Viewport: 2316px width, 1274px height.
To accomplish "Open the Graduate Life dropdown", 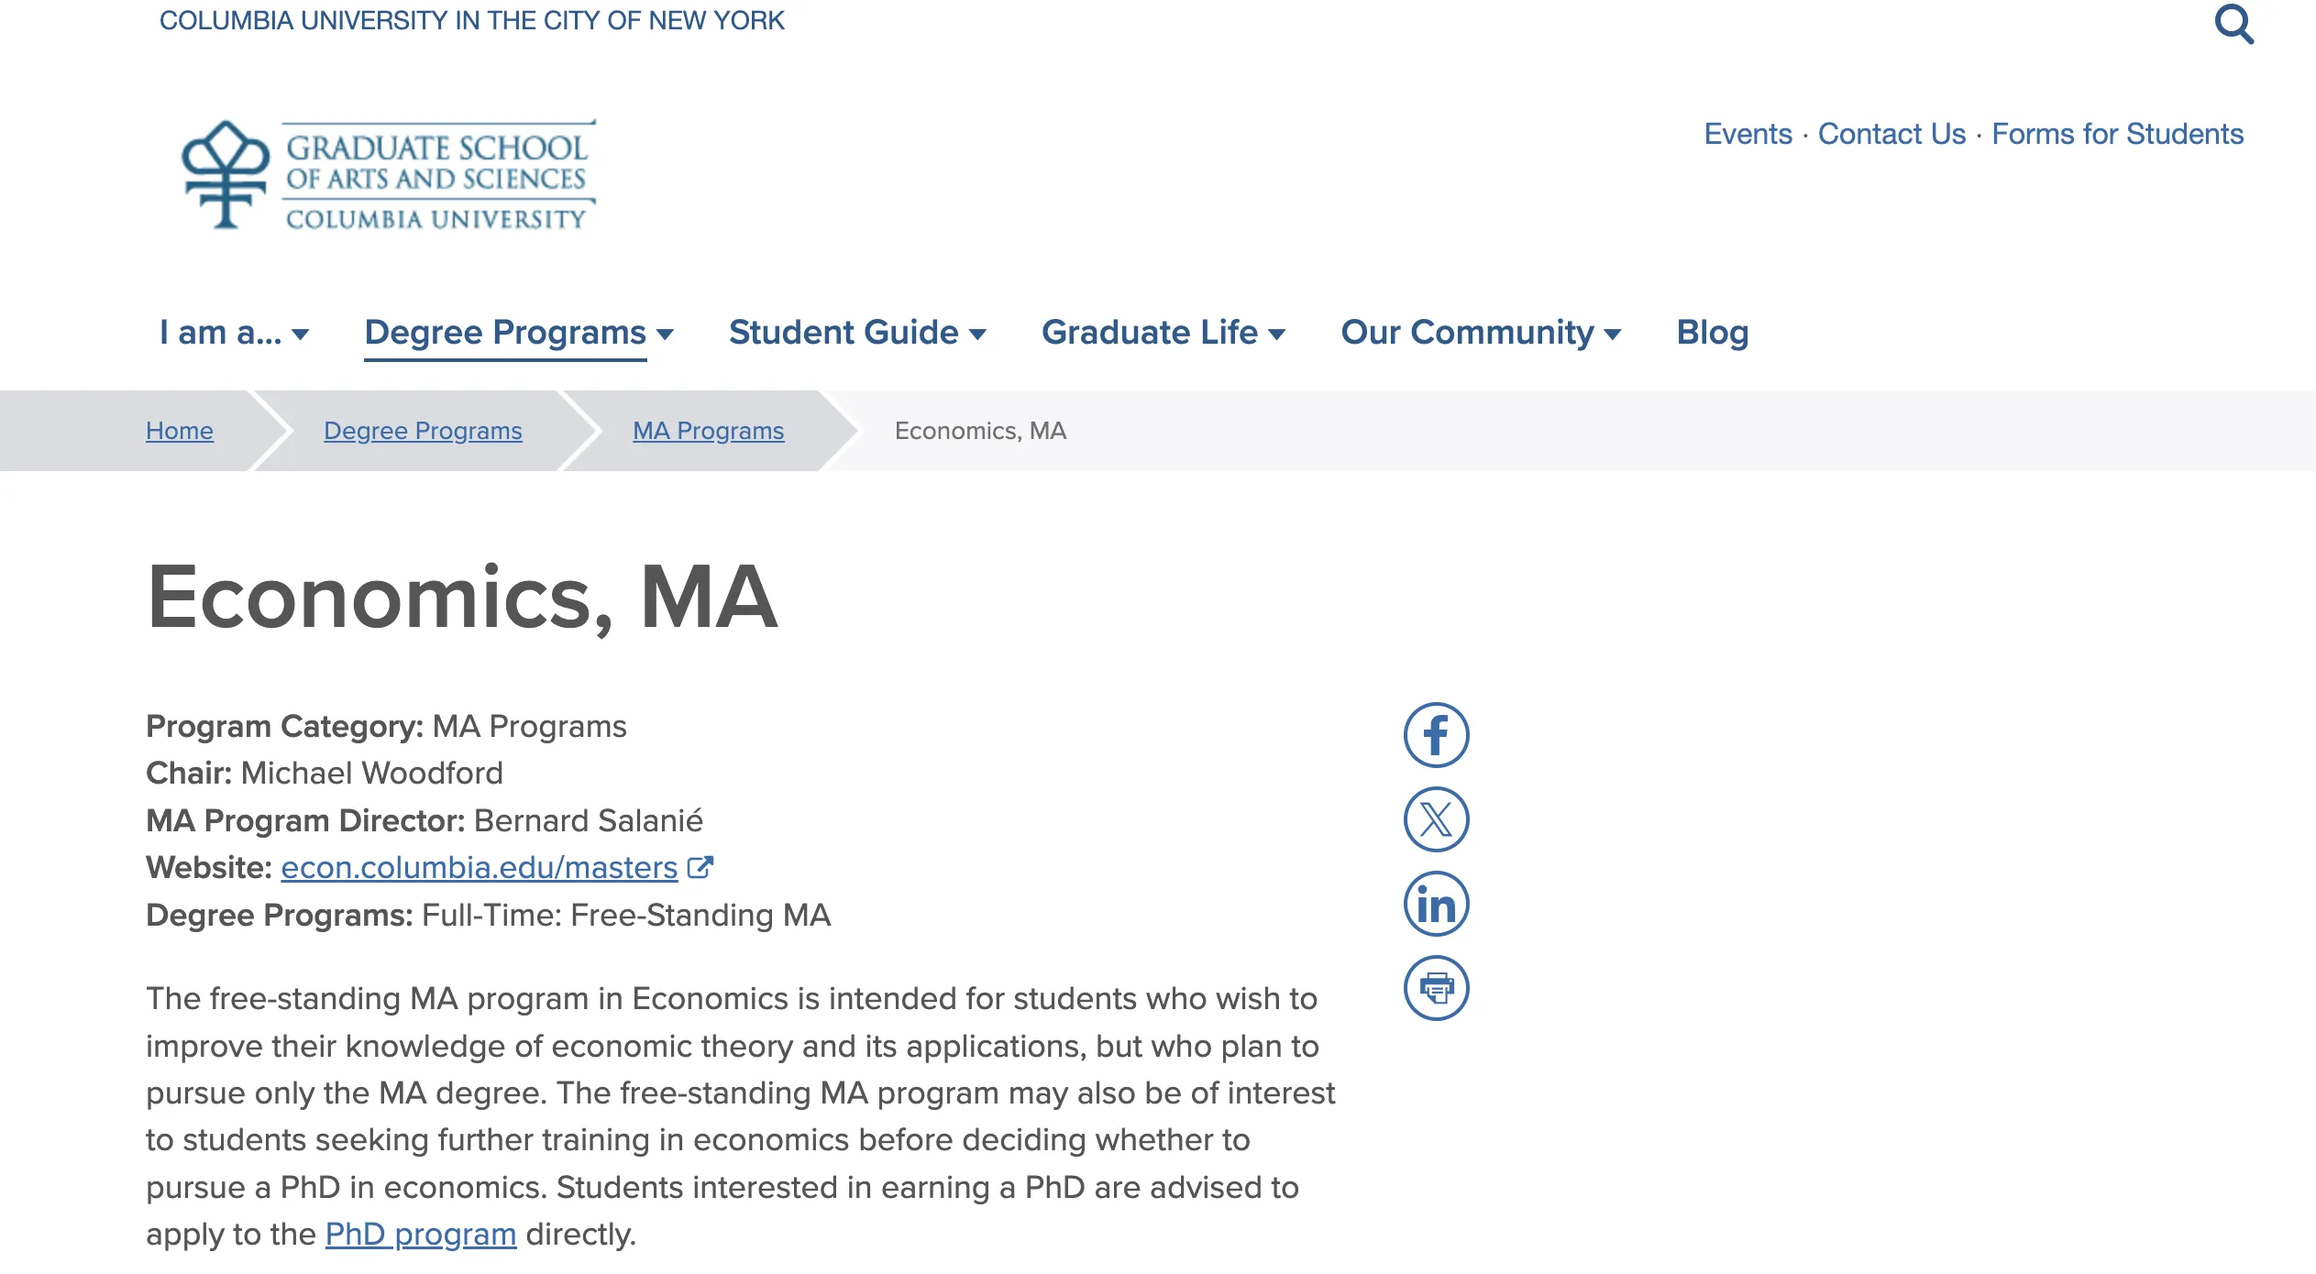I will (1163, 333).
